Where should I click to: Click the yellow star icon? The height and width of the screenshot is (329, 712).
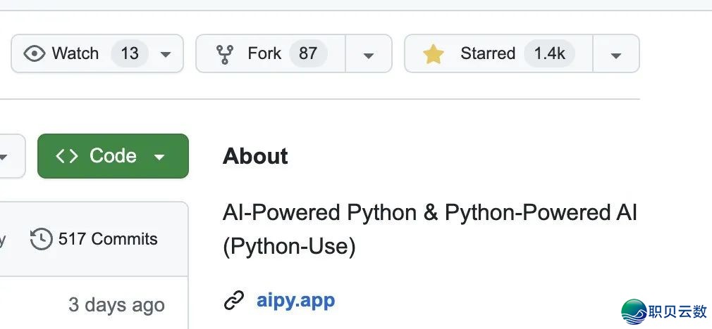coord(434,54)
